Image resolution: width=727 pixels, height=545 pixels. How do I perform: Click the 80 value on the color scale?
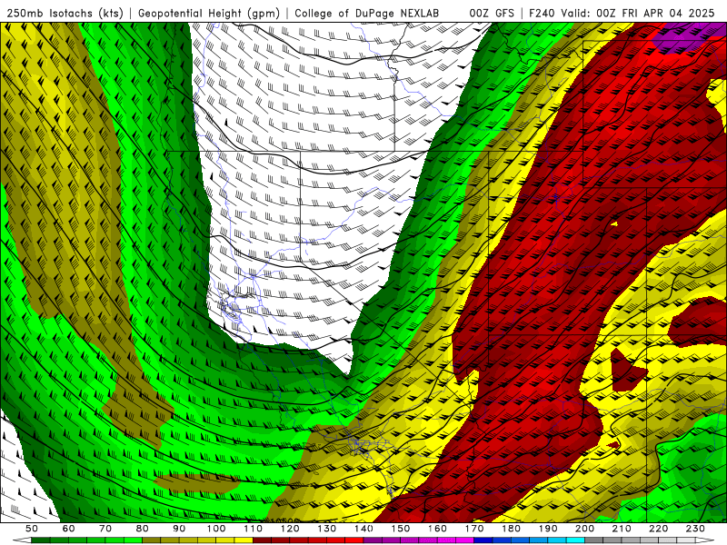pyautogui.click(x=143, y=529)
